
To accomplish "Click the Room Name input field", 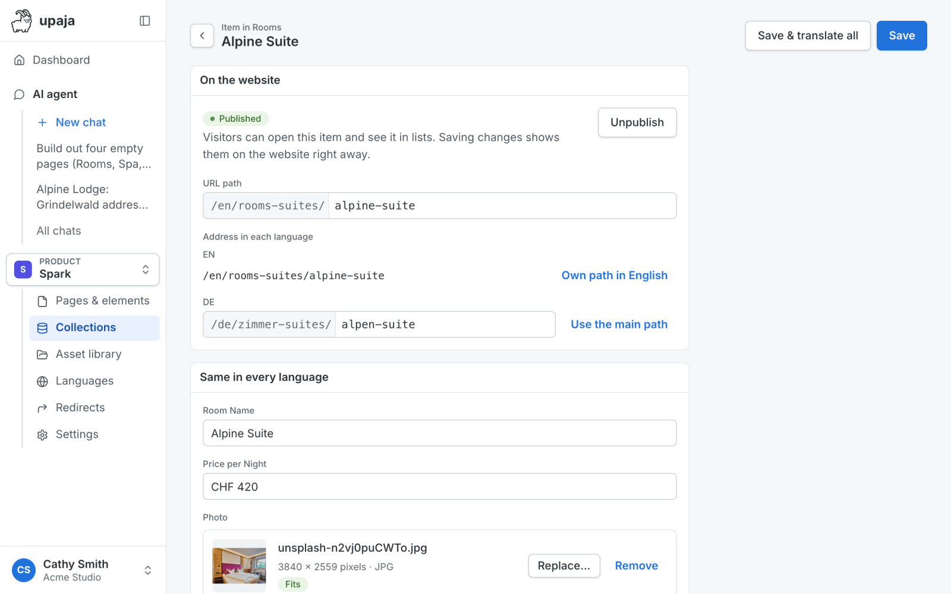I will (x=440, y=433).
